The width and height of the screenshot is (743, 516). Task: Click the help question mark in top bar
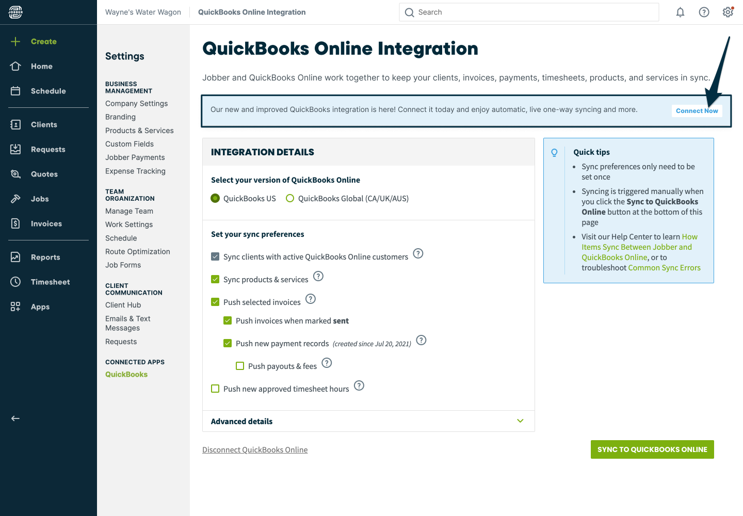click(704, 12)
